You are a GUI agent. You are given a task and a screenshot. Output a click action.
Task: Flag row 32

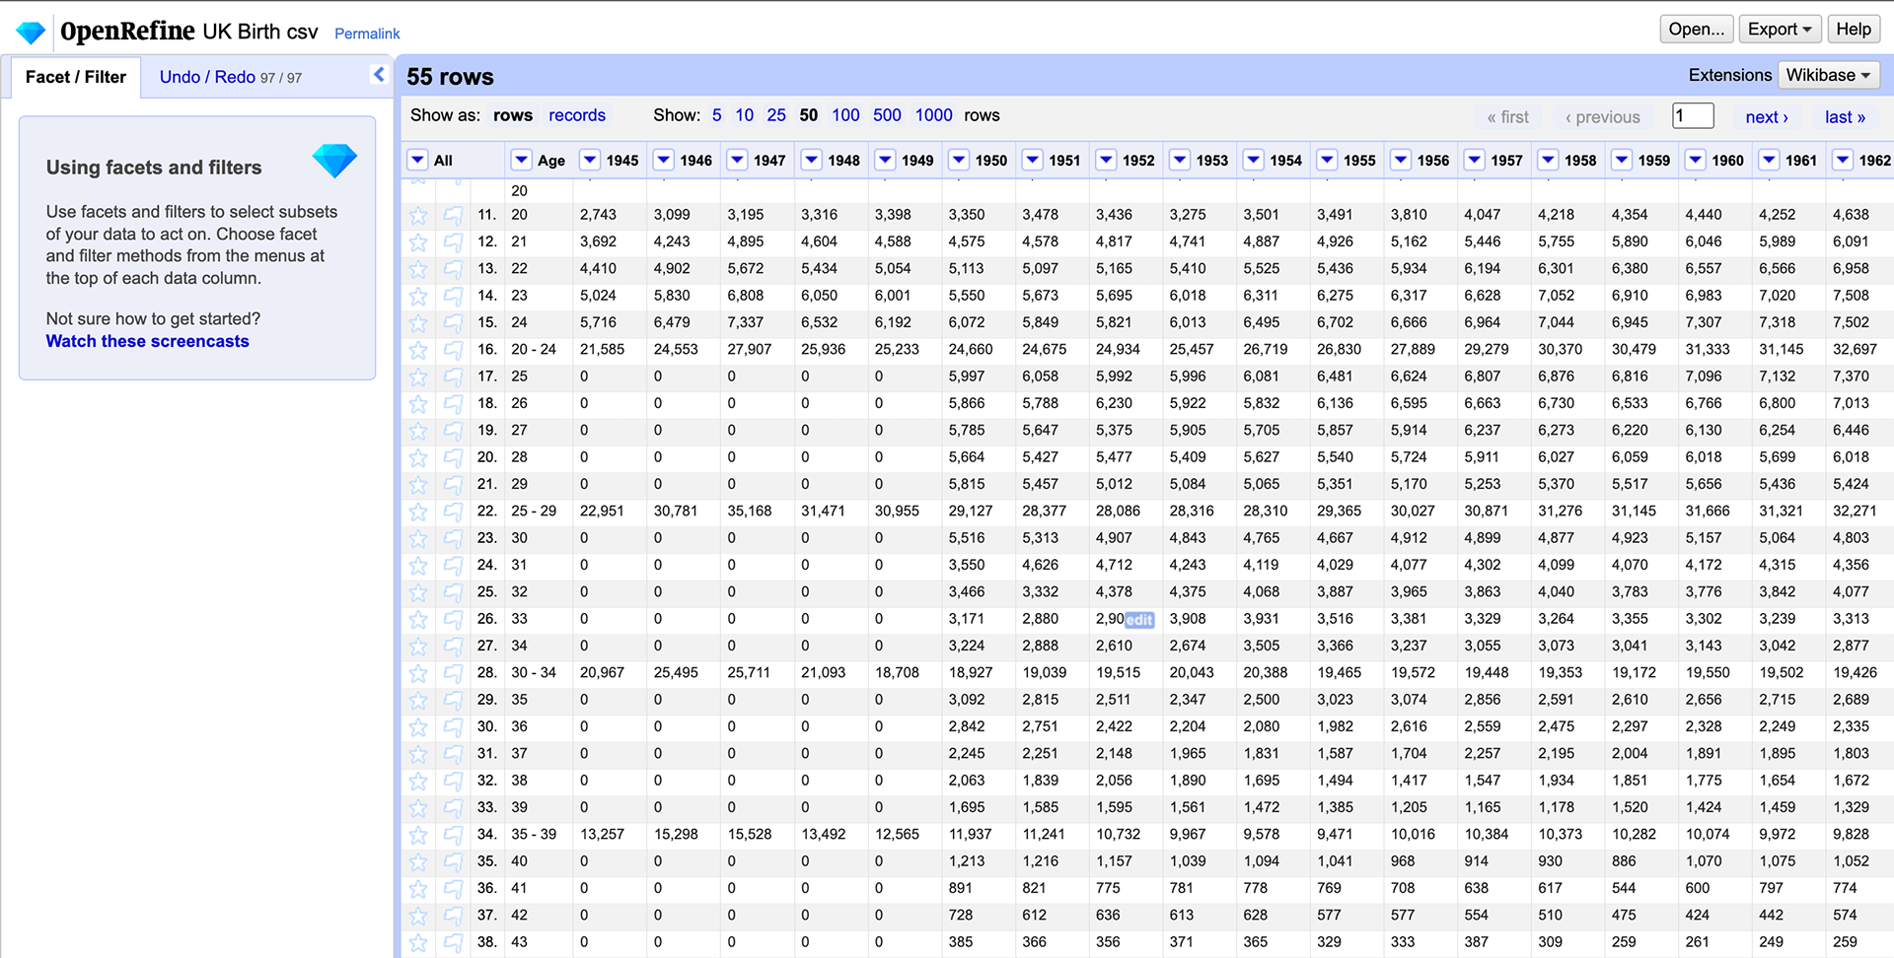click(453, 781)
